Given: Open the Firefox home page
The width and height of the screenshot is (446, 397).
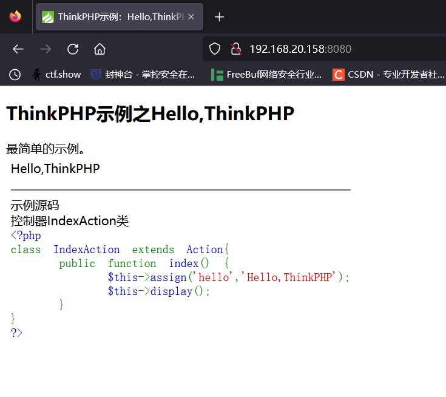Looking at the screenshot, I should coord(100,49).
